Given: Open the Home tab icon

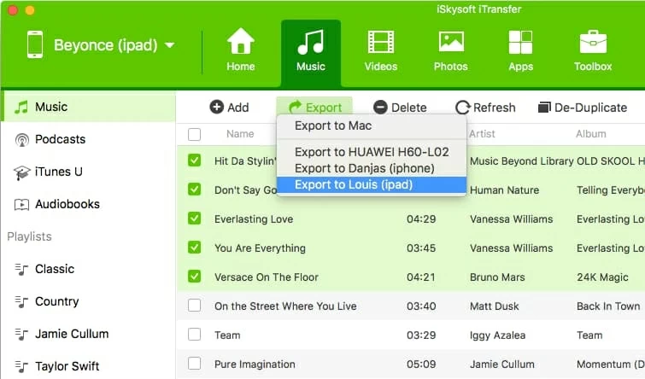Looking at the screenshot, I should pyautogui.click(x=240, y=42).
